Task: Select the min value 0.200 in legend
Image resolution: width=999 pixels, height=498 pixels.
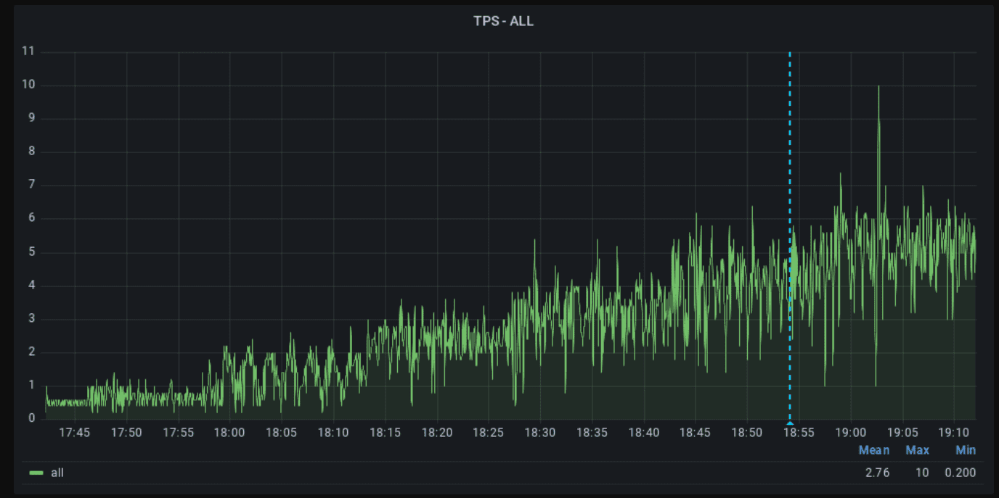Action: point(960,473)
